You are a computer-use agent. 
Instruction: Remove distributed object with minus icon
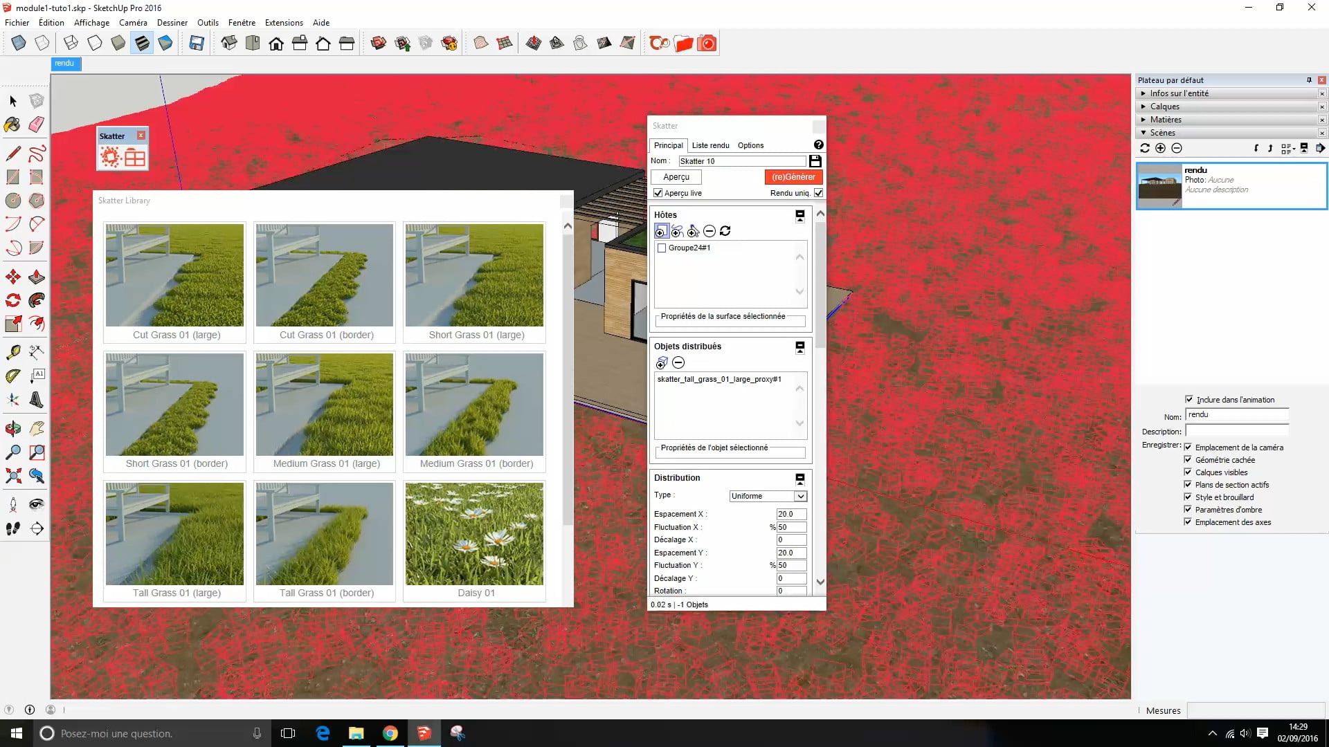point(678,362)
